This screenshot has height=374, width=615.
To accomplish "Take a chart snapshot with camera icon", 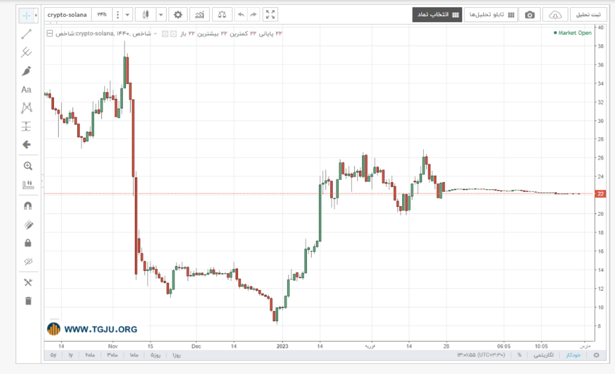I will [x=530, y=15].
